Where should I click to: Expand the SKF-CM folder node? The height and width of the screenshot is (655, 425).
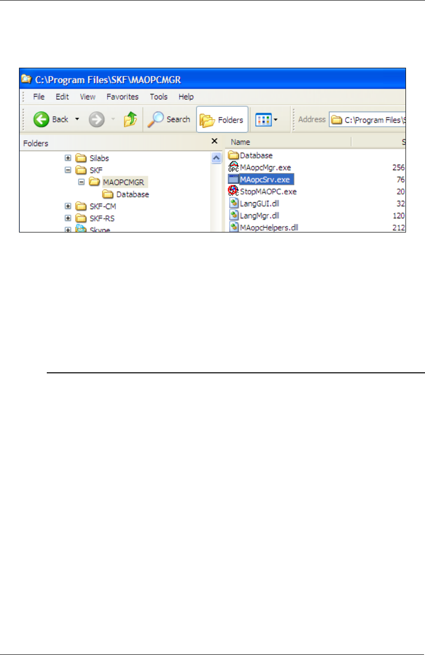(x=68, y=206)
